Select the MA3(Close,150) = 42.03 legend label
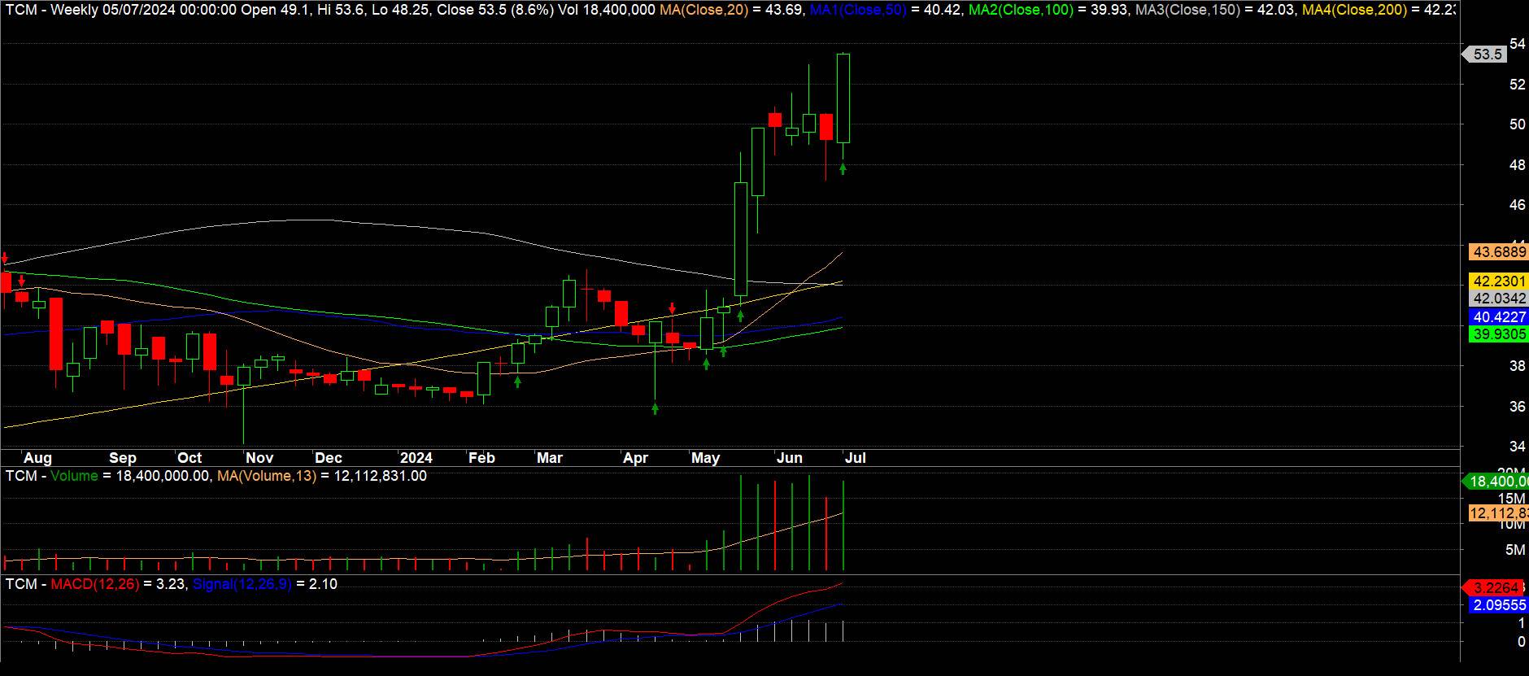This screenshot has width=1529, height=676. pos(1215,10)
